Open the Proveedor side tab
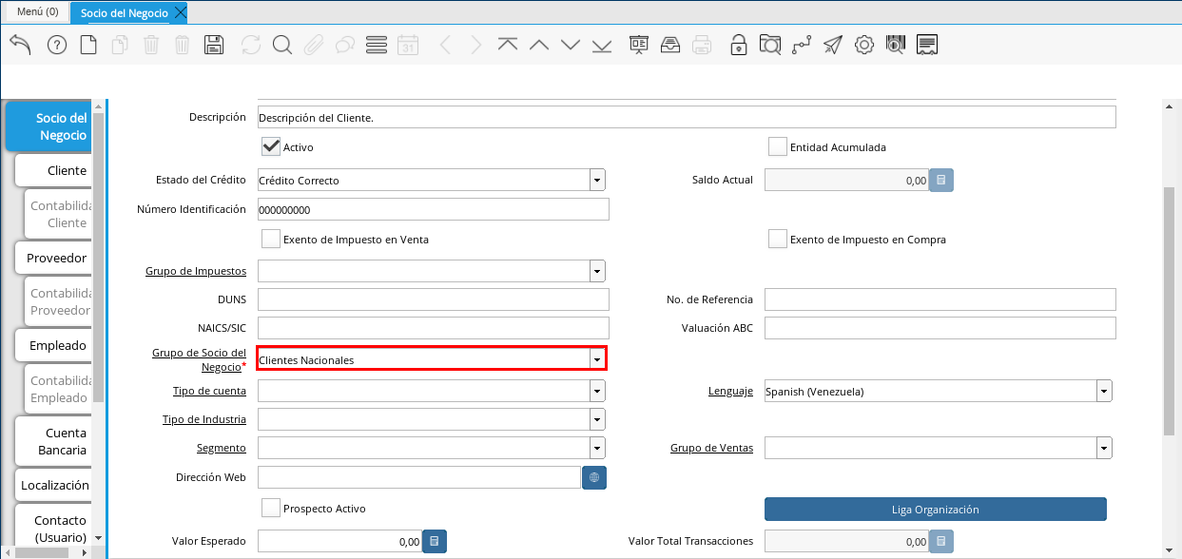Image resolution: width=1182 pixels, height=559 pixels. tap(57, 258)
